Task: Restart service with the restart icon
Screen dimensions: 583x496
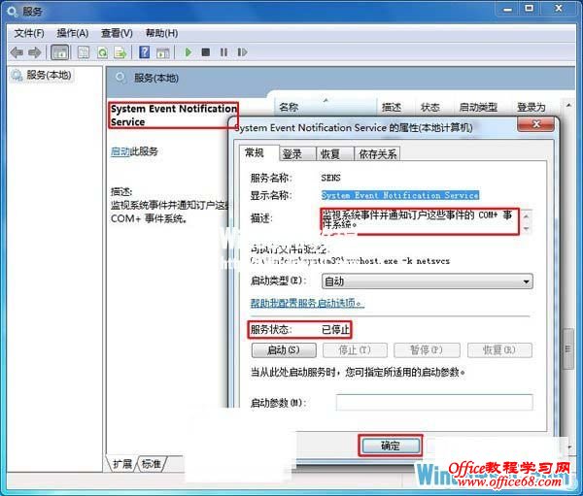Action: (x=242, y=52)
